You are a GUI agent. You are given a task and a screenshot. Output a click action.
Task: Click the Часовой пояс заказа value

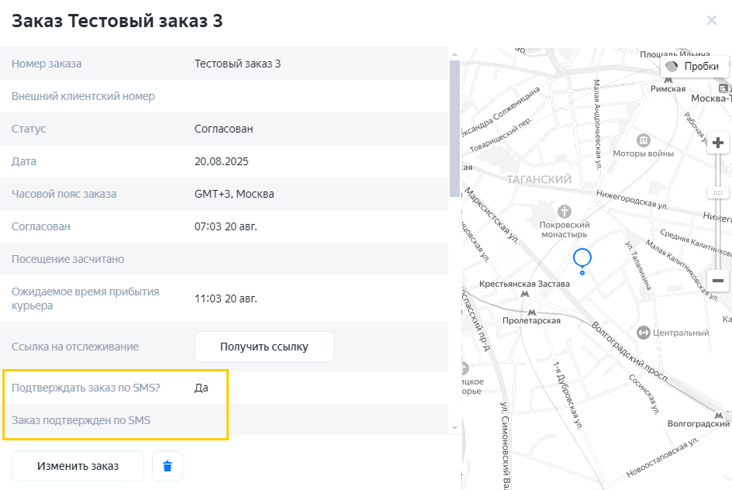(234, 194)
